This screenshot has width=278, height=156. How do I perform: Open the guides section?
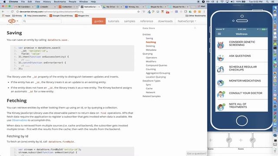click(99, 21)
